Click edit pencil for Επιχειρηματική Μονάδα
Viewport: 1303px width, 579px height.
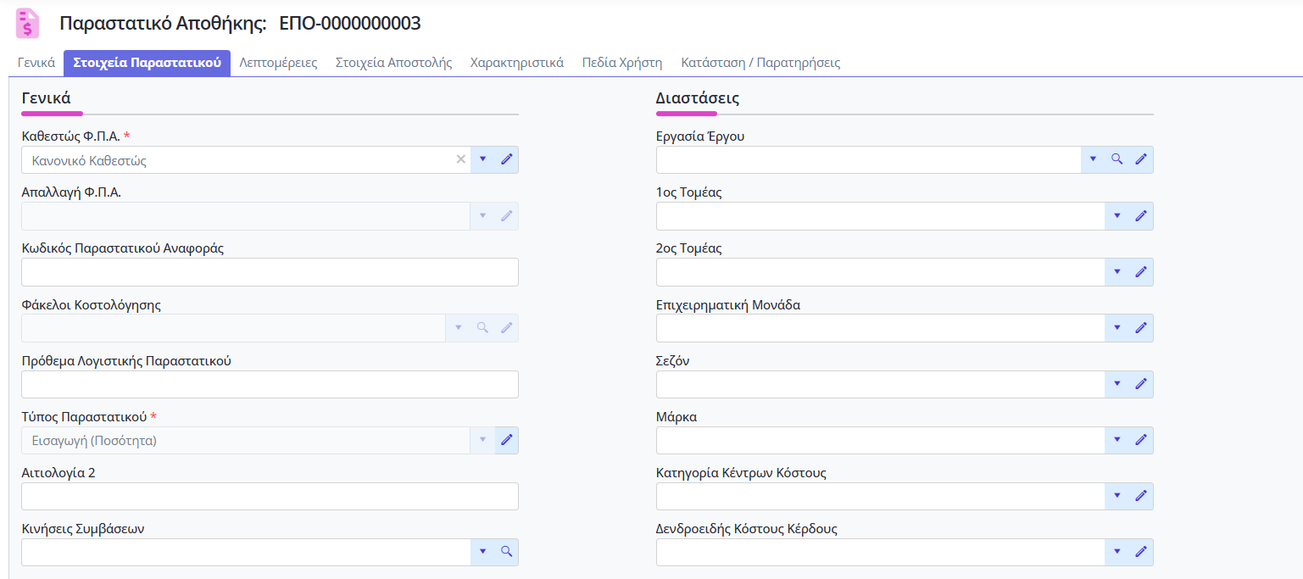pyautogui.click(x=1141, y=328)
